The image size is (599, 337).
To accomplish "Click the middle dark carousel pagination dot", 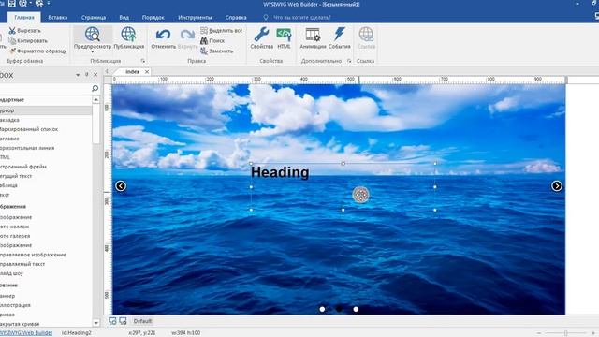I will tap(339, 309).
